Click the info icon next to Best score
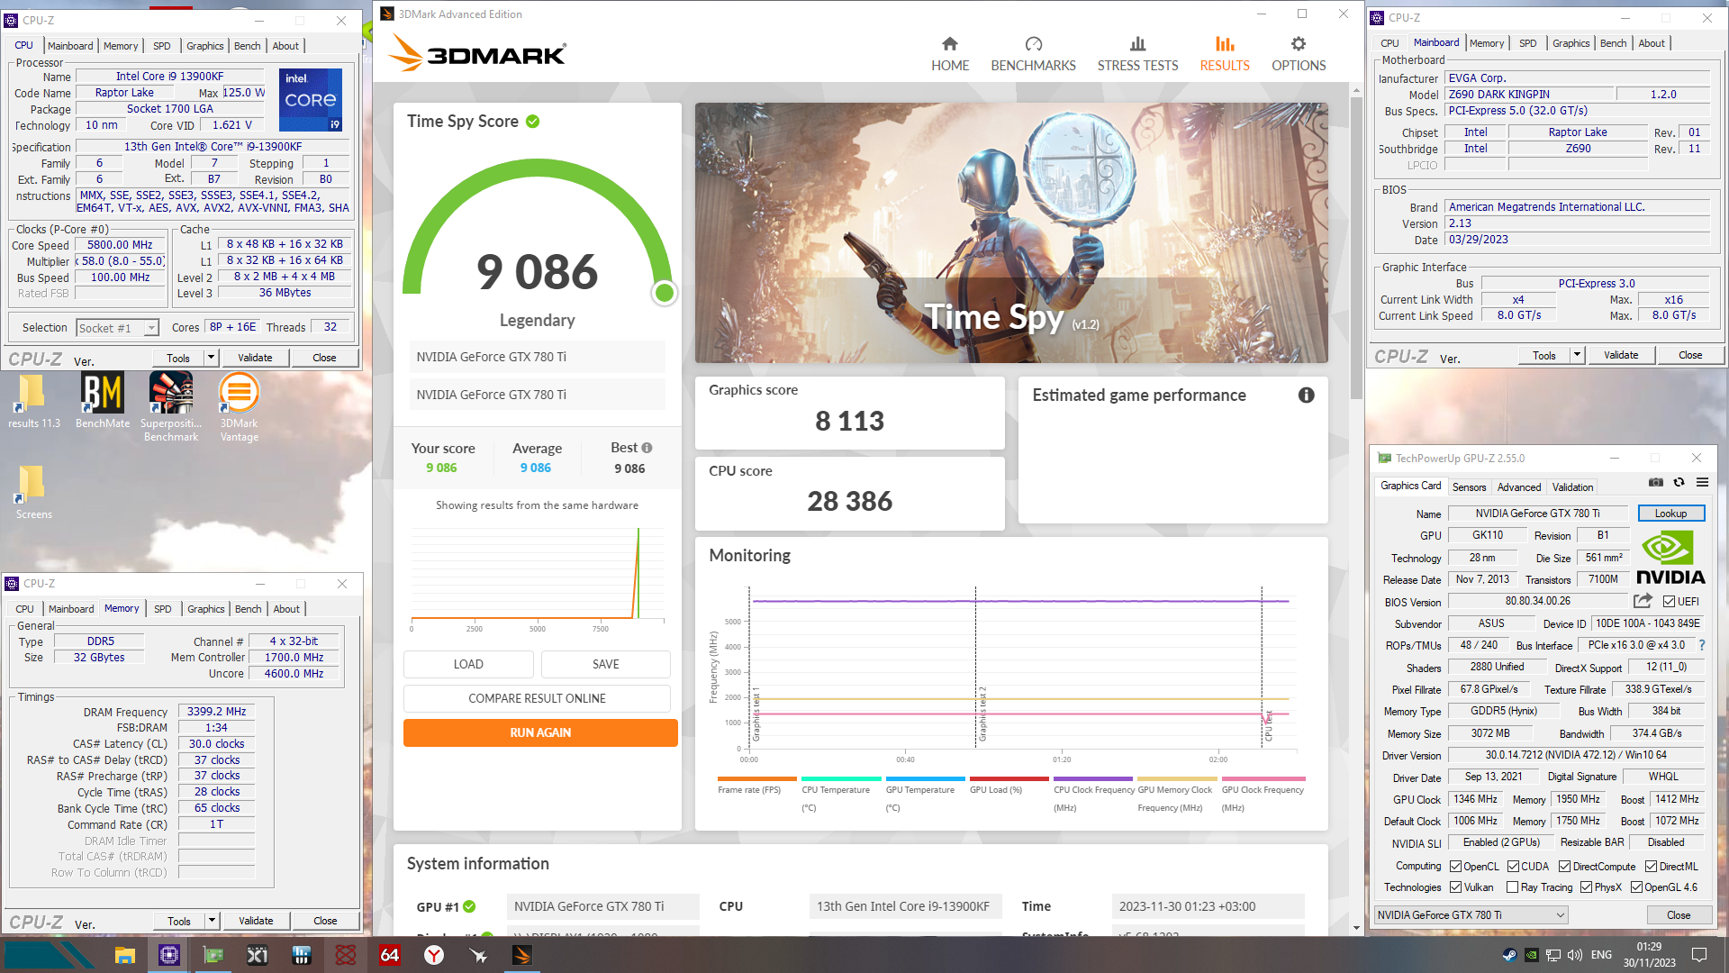The height and width of the screenshot is (973, 1729). tap(647, 448)
